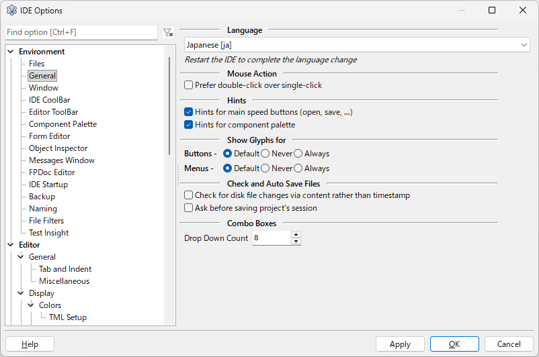The width and height of the screenshot is (539, 357).
Task: Uncheck Hints for component palette
Action: pyautogui.click(x=189, y=124)
